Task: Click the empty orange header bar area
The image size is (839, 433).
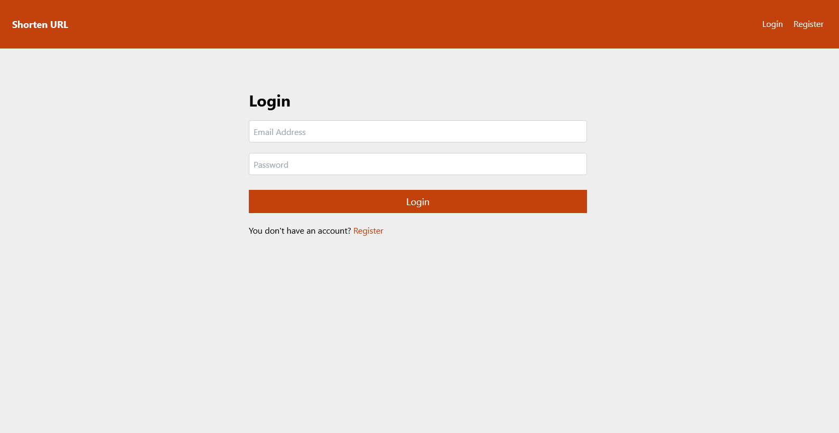Action: (412, 24)
